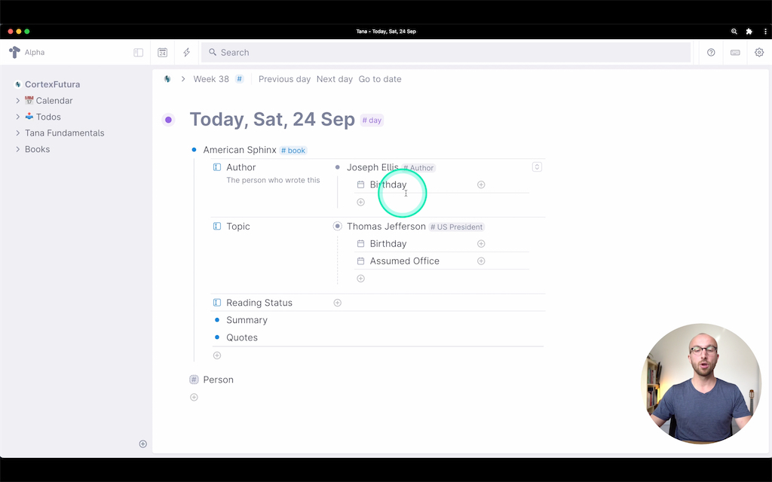
Task: Select the Person node text
Action: tap(218, 380)
